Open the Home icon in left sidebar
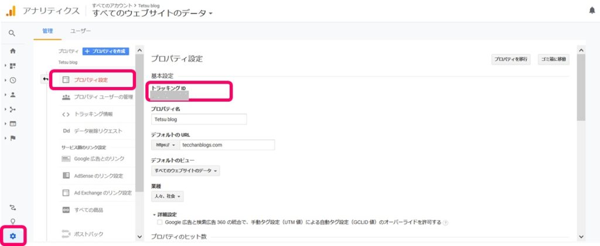 [x=12, y=51]
